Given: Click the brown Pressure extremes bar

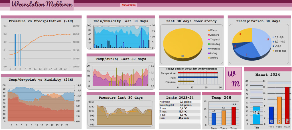Looking at the screenshot, I should tap(186, 81).
